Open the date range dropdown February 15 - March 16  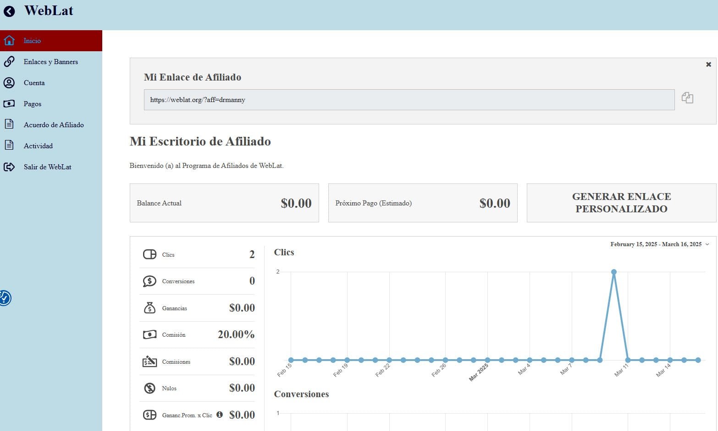[659, 244]
